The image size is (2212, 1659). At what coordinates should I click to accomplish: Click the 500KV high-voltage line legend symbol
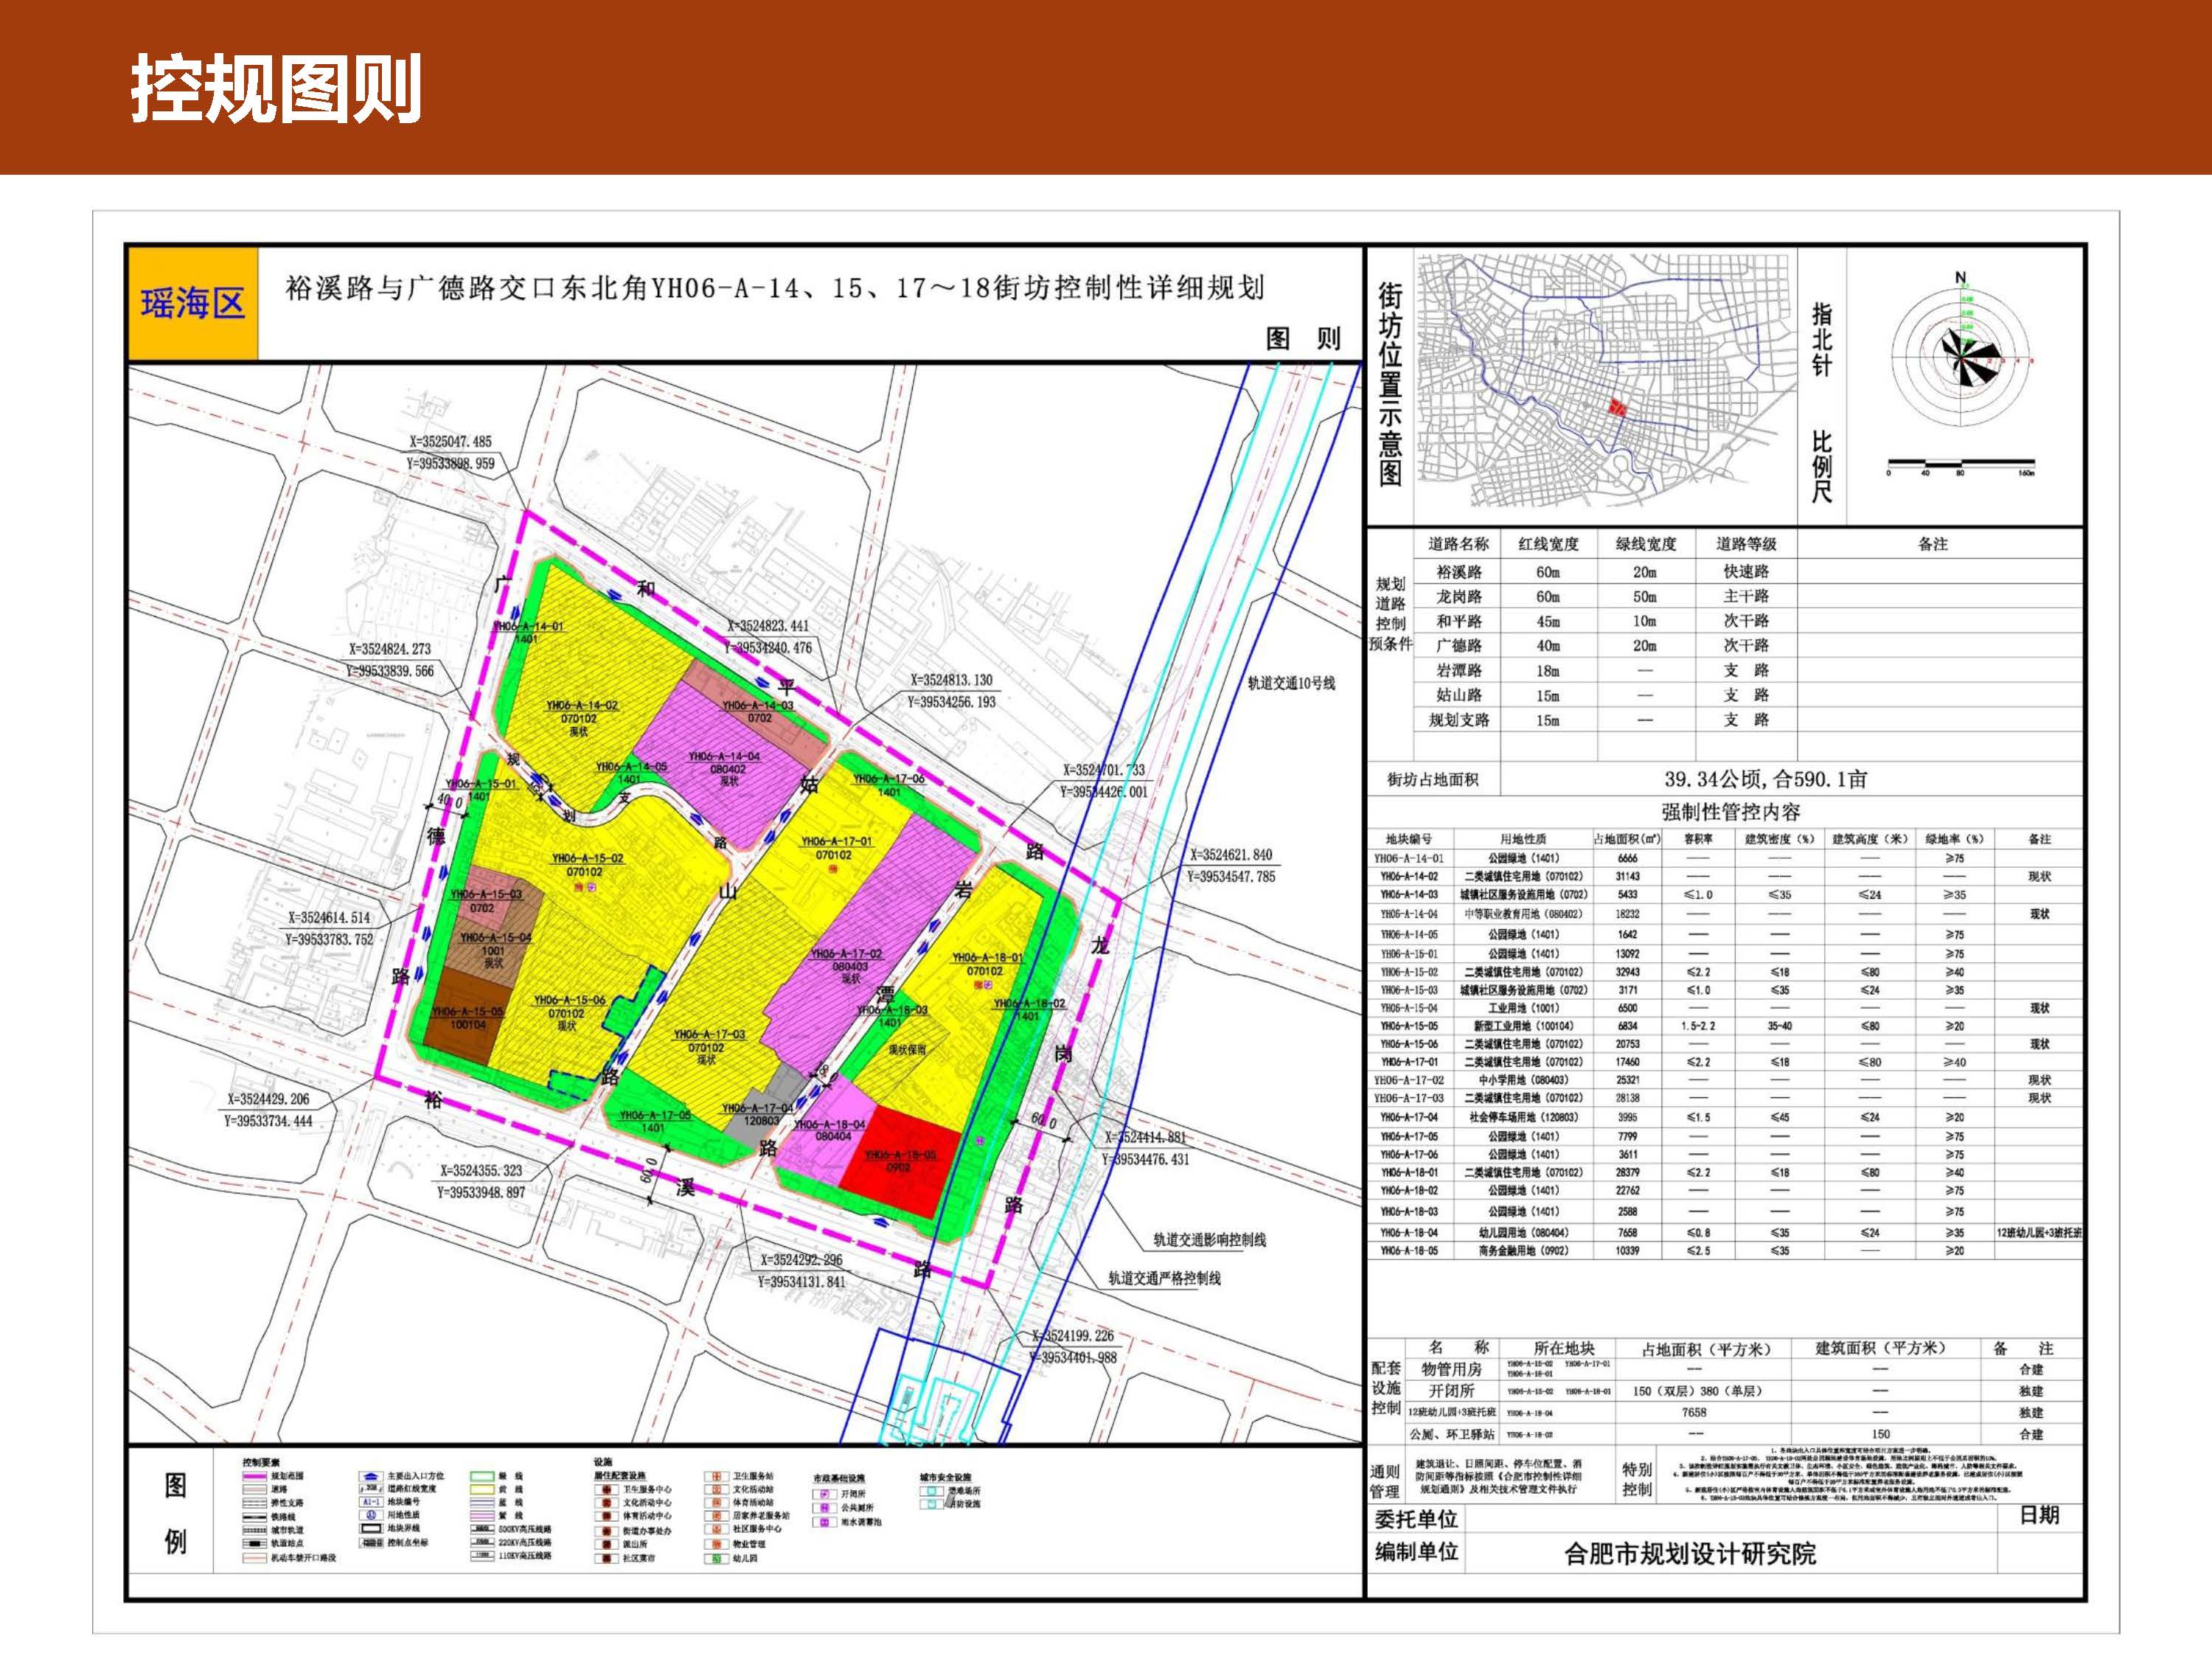(482, 1529)
